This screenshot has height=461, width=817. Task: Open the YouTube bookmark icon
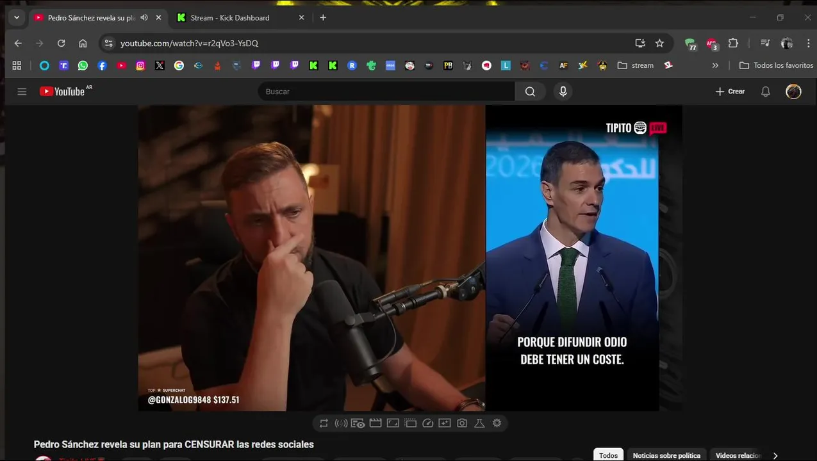tap(121, 65)
